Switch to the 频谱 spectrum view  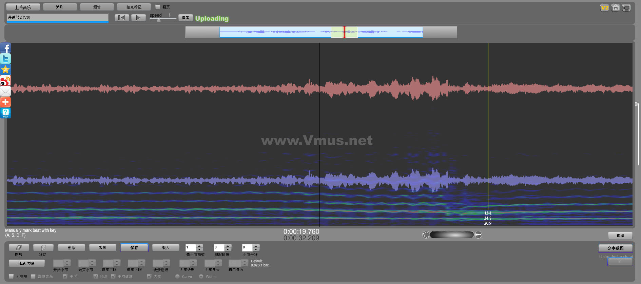pos(97,7)
